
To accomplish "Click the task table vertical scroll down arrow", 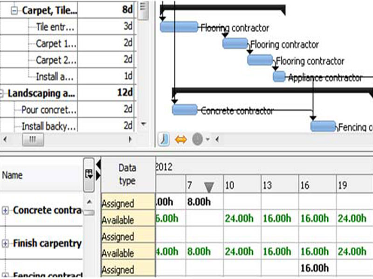I will [144, 124].
